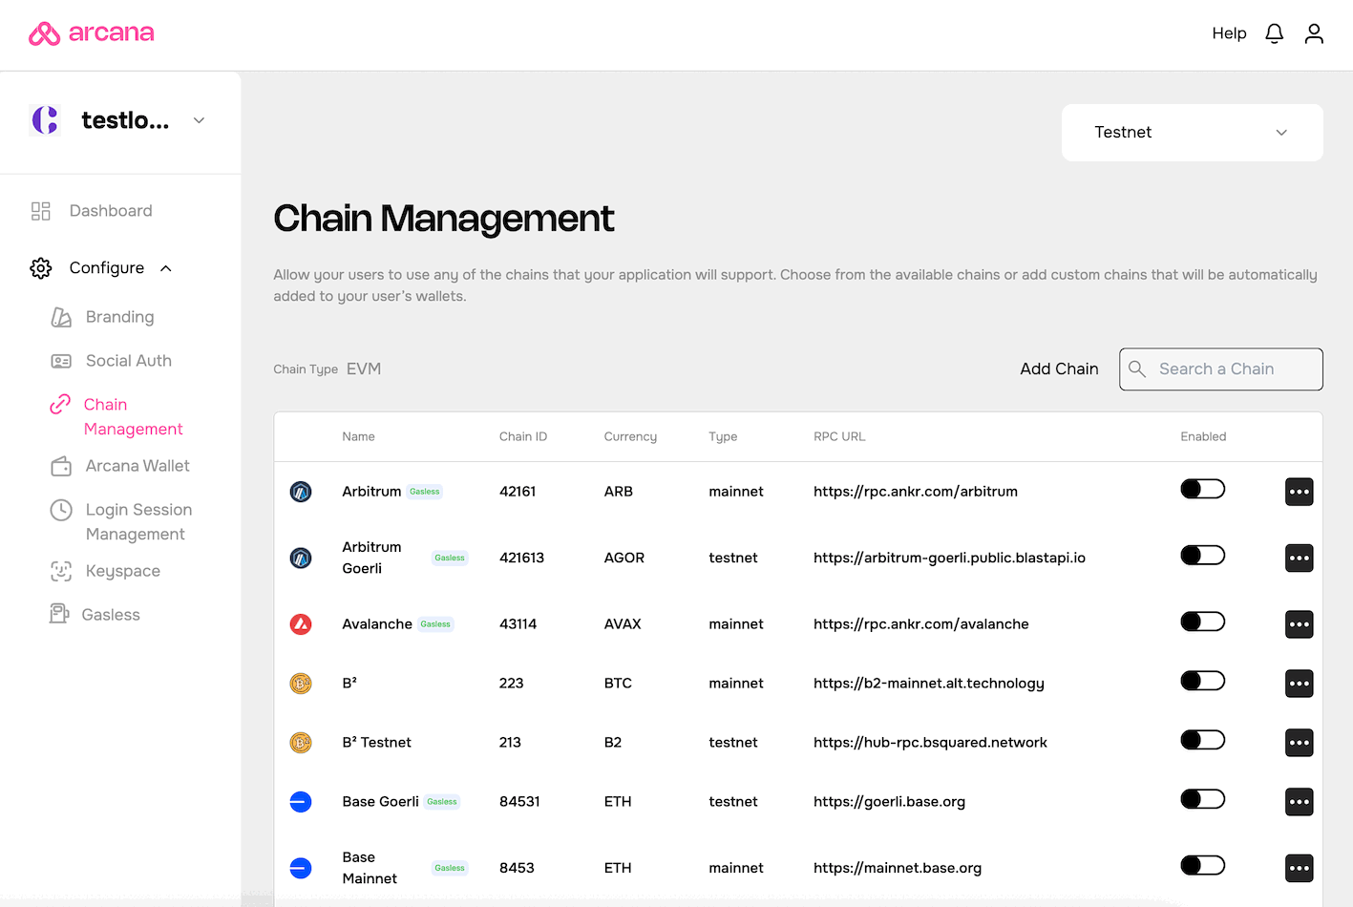Image resolution: width=1353 pixels, height=907 pixels.
Task: Click the Branding palette icon
Action: click(61, 317)
